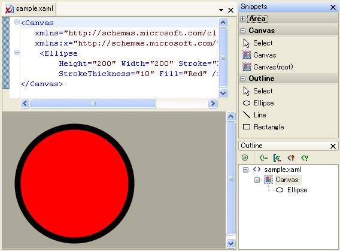The width and height of the screenshot is (340, 251).
Task: Select the sample.xaml editor tab
Action: tap(30, 9)
